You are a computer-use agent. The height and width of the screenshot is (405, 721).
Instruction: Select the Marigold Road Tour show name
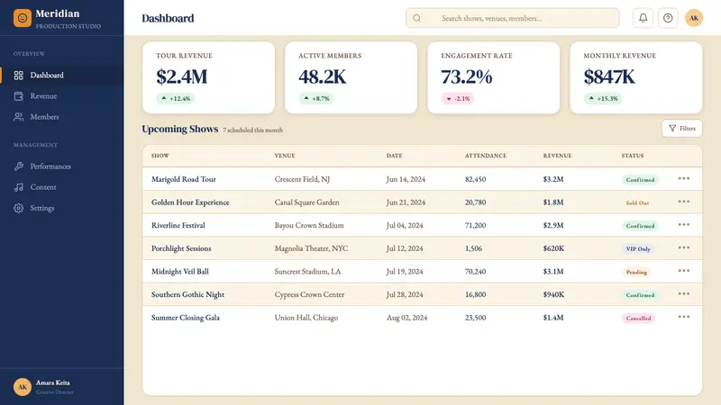(184, 179)
